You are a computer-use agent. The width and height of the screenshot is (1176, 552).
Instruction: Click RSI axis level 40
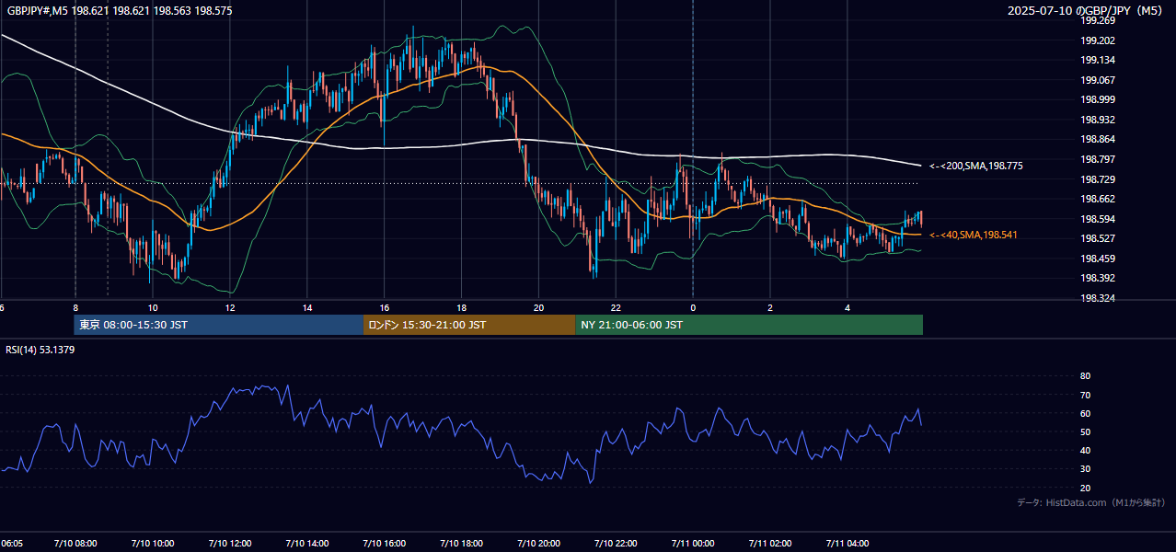[x=1085, y=451]
